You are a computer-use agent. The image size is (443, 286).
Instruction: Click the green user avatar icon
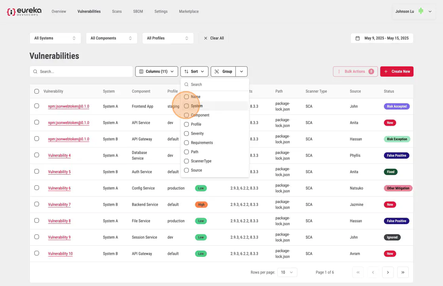click(421, 11)
